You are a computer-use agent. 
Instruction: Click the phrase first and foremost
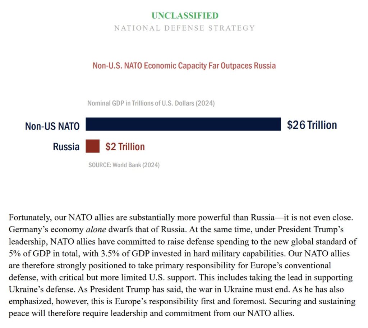(233, 301)
